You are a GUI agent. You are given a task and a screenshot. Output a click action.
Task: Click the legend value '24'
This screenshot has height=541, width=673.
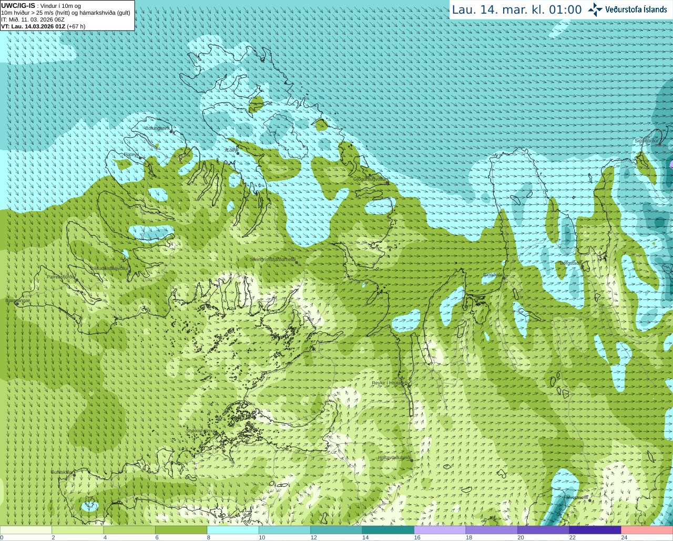tap(624, 537)
